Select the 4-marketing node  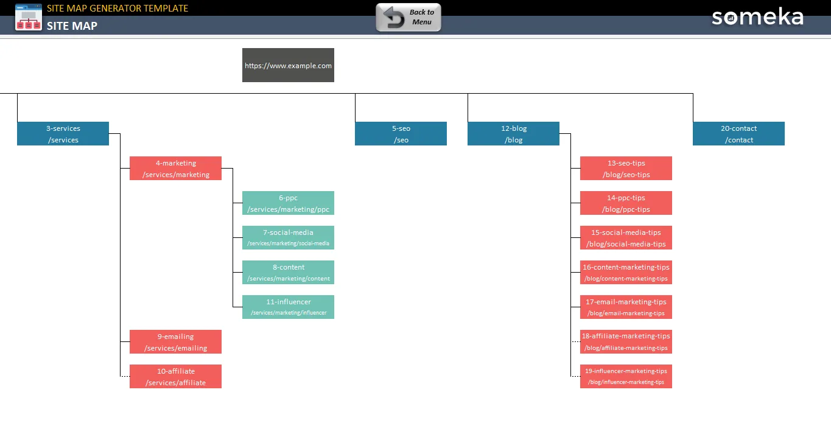175,169
